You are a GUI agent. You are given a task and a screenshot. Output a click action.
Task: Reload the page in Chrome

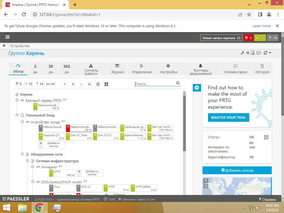pyautogui.click(x=24, y=14)
